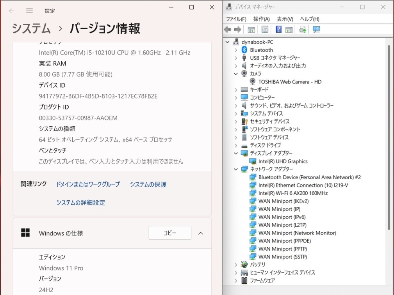The height and width of the screenshot is (295, 394).
Task: Click the コピー button for Windows の仕様
Action: 170,233
